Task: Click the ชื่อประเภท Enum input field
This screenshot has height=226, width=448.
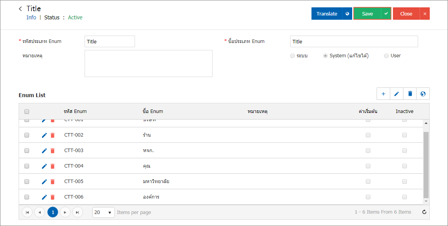Action: click(354, 41)
